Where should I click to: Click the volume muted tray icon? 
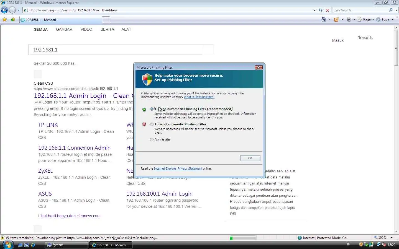coord(383,245)
